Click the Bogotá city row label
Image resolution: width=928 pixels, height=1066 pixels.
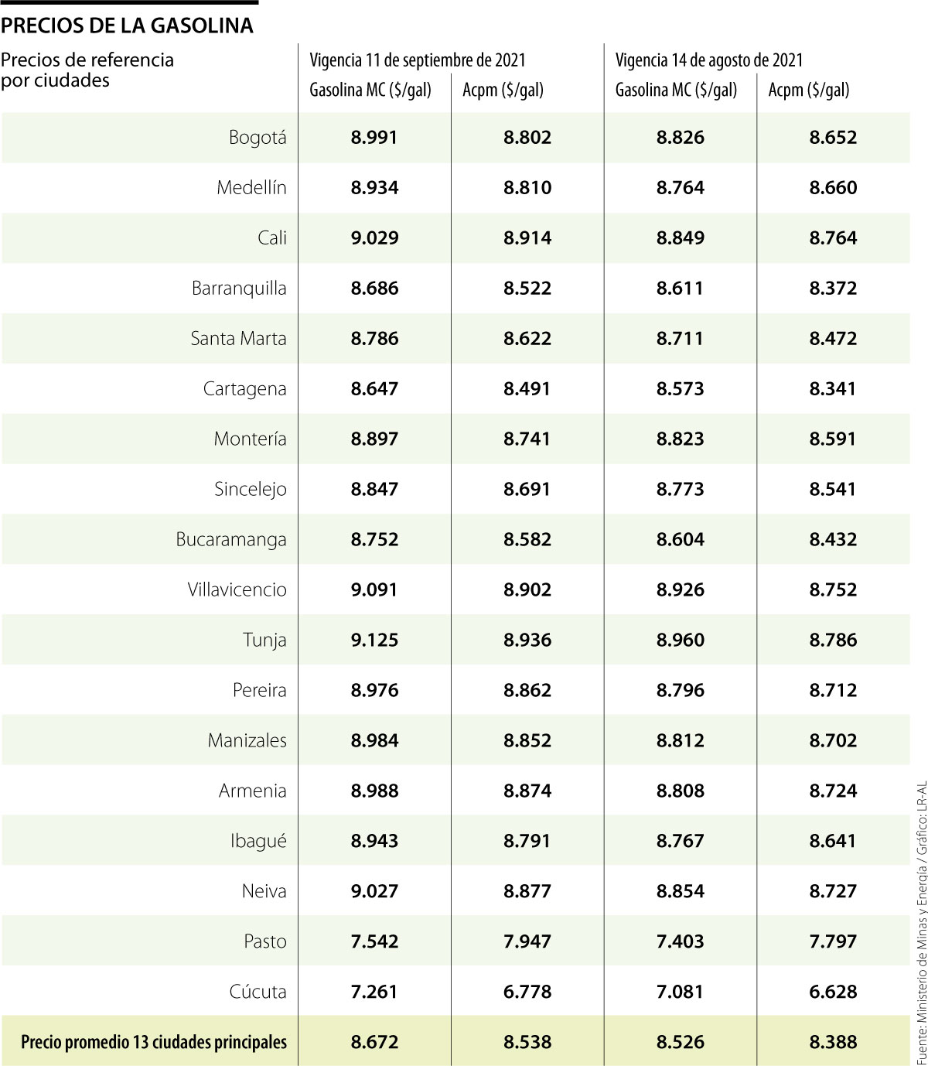(x=258, y=138)
